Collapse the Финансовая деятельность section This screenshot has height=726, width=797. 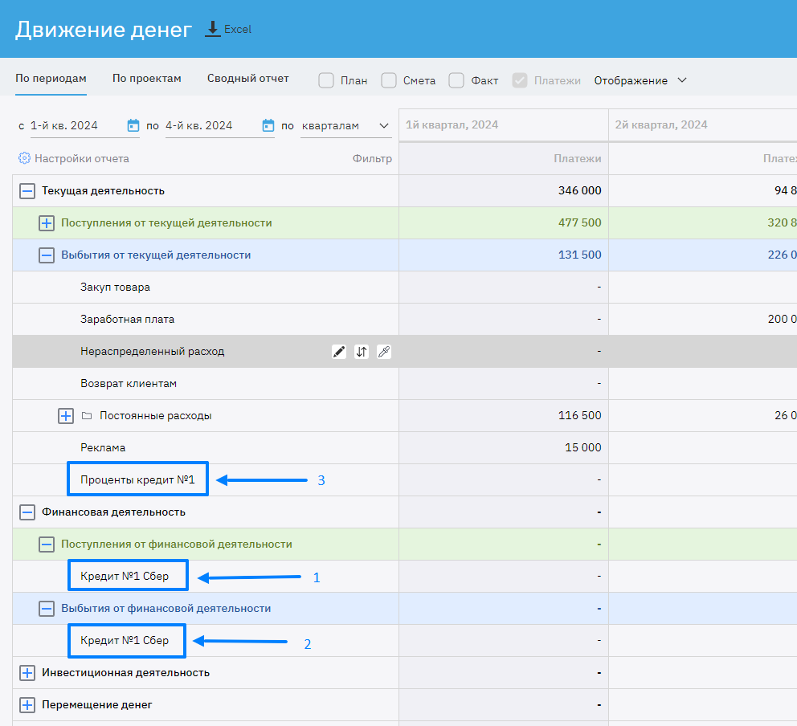pos(27,512)
